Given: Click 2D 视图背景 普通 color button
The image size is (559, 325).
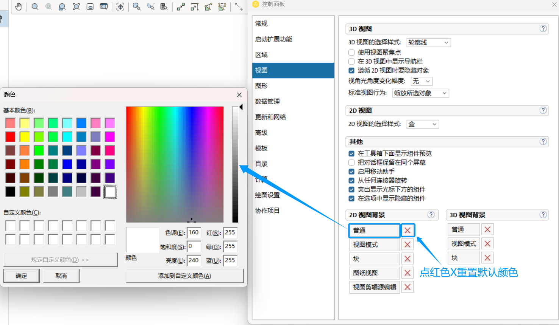Looking at the screenshot, I should (x=374, y=230).
